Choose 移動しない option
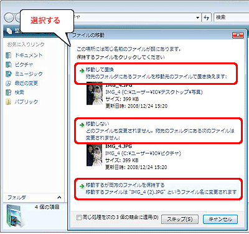This screenshot has width=249, height=234. [x=158, y=130]
